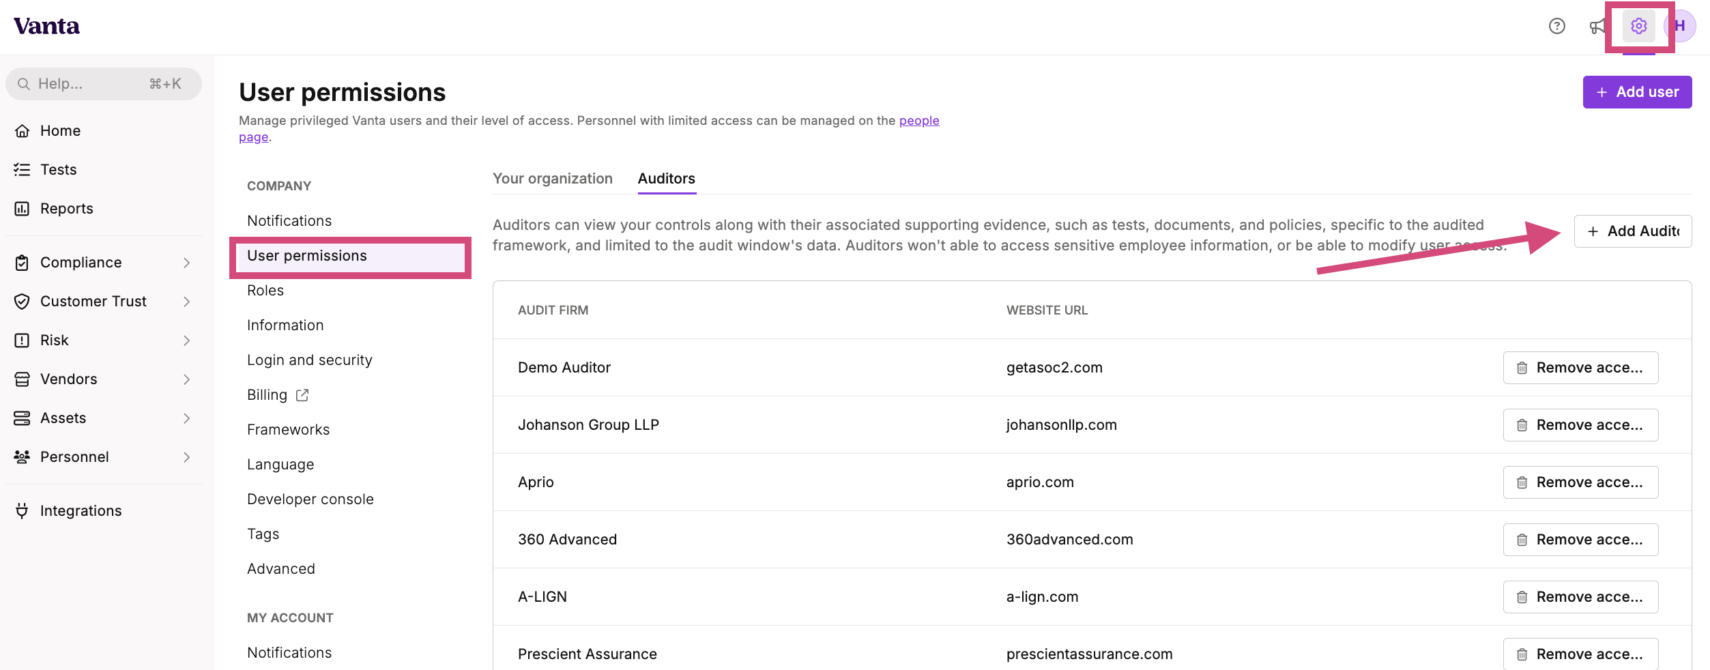This screenshot has width=1710, height=670.
Task: Open the user avatar H menu
Action: point(1680,26)
